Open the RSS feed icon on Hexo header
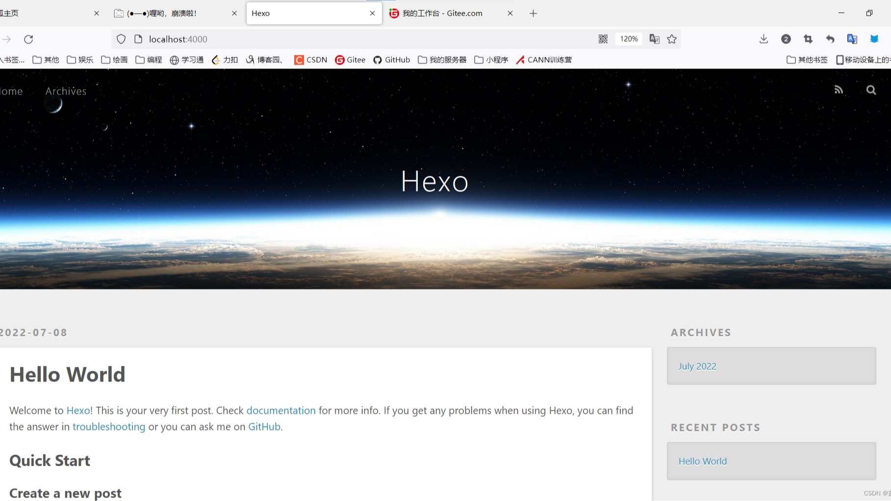This screenshot has width=891, height=501. [839, 90]
